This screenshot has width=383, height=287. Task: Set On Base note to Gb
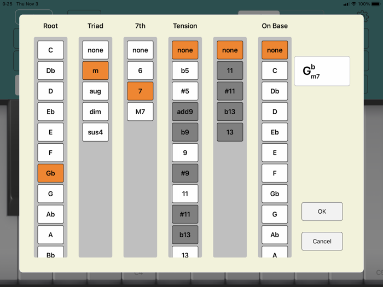click(x=275, y=194)
